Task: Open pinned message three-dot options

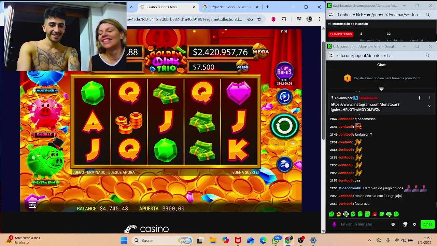Action: [x=429, y=98]
